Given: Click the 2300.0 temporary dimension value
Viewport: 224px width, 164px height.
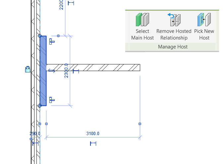Looking at the screenshot, I should tap(66, 71).
